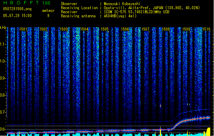The height and width of the screenshot is (136, 214).
Task: Click the HROFFT 1.0.0 title text
Action: (x=27, y=3)
